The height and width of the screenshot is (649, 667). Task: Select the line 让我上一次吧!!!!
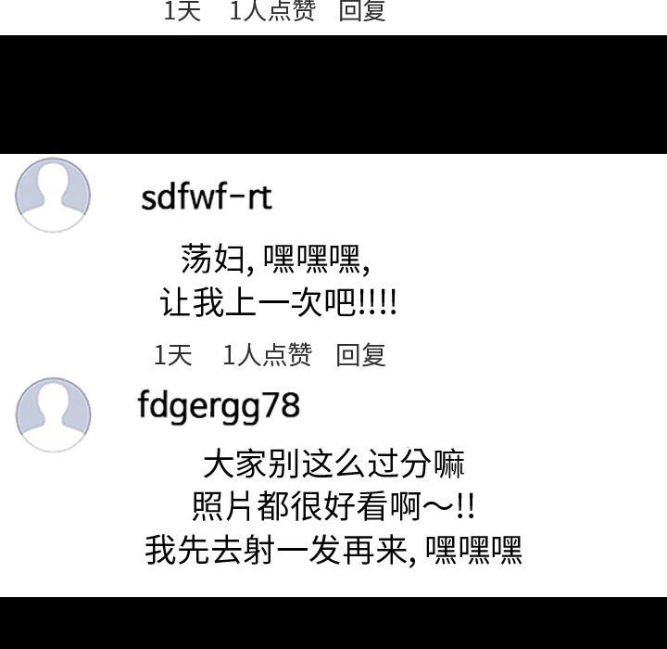point(278,302)
